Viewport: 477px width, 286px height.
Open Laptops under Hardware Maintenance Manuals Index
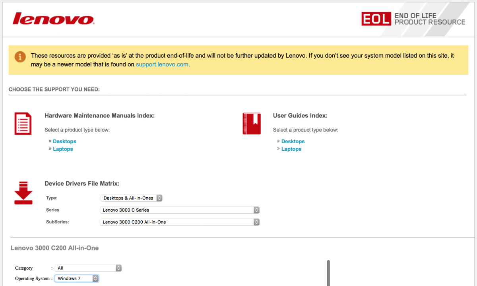point(63,149)
